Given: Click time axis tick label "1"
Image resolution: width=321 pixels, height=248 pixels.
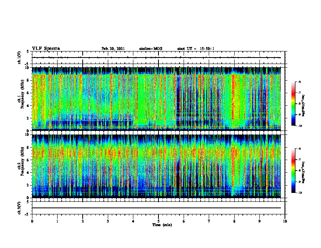Looking at the screenshot, I should click(57, 221).
